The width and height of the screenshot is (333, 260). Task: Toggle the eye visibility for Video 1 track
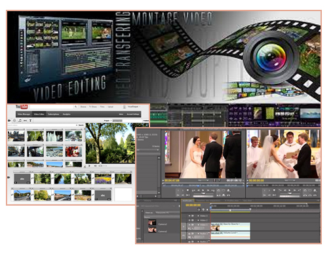[x=189, y=225]
